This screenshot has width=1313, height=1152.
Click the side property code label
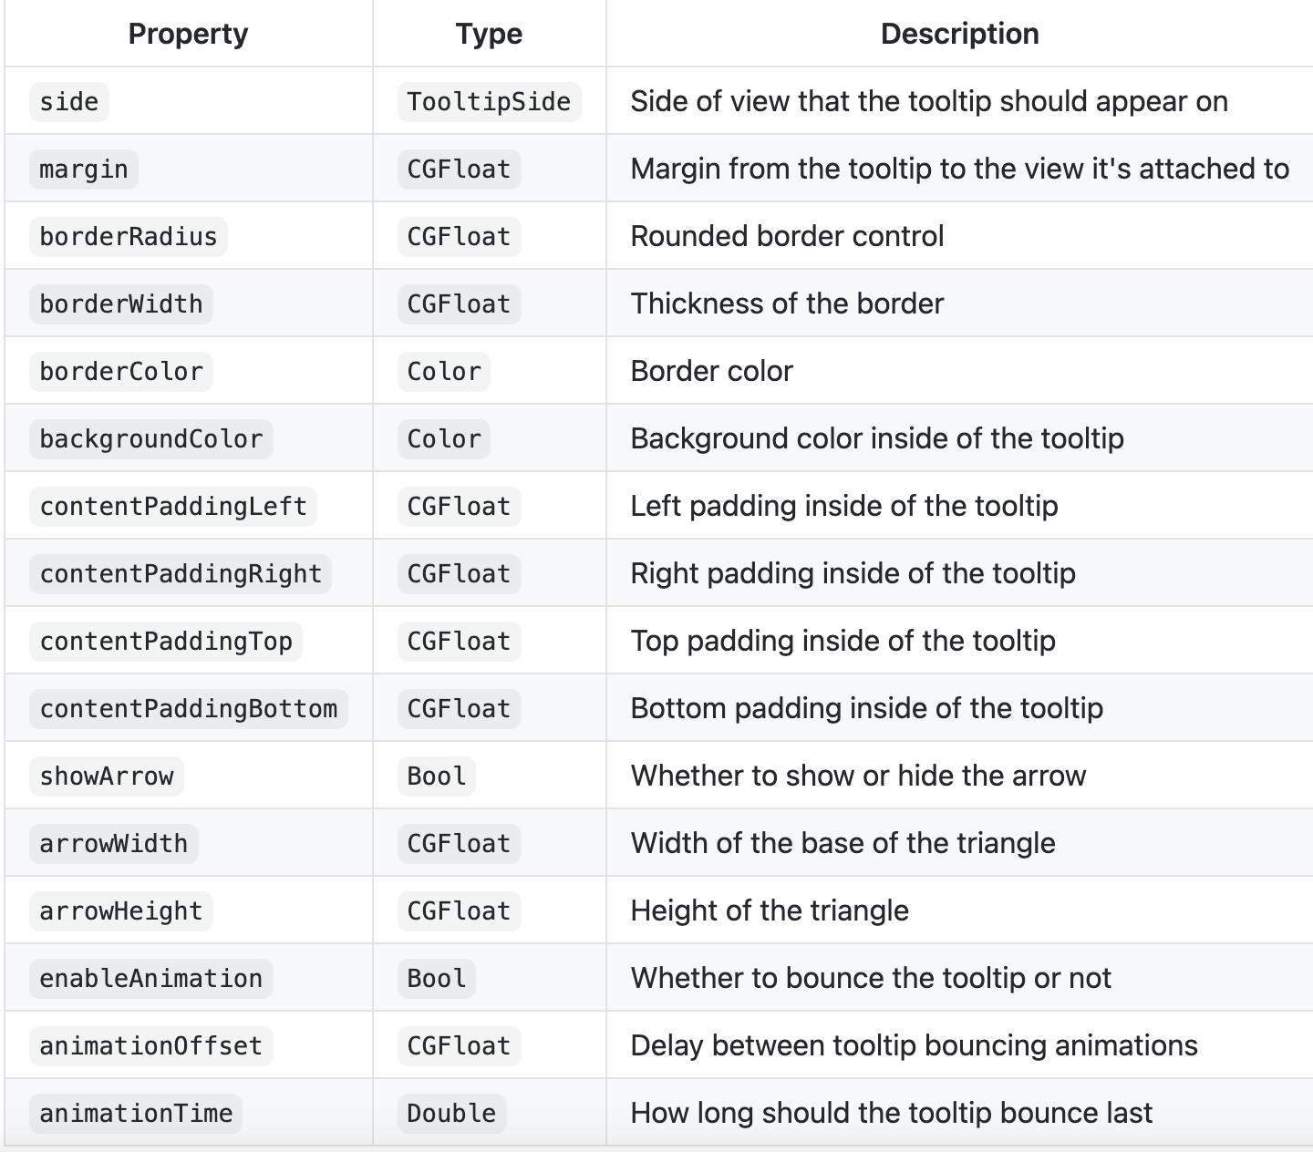tap(69, 101)
